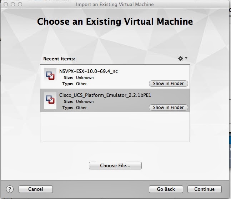Click the Size: Unknown text under NSVPX-ESX
This screenshot has width=231, height=199.
point(79,78)
